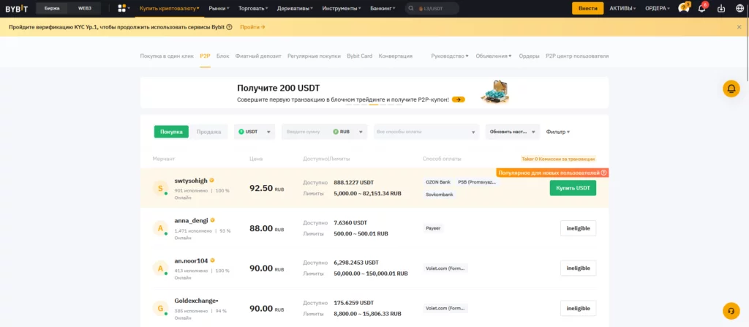Open Купить криптовалюту menu
749x327 pixels.
point(170,8)
